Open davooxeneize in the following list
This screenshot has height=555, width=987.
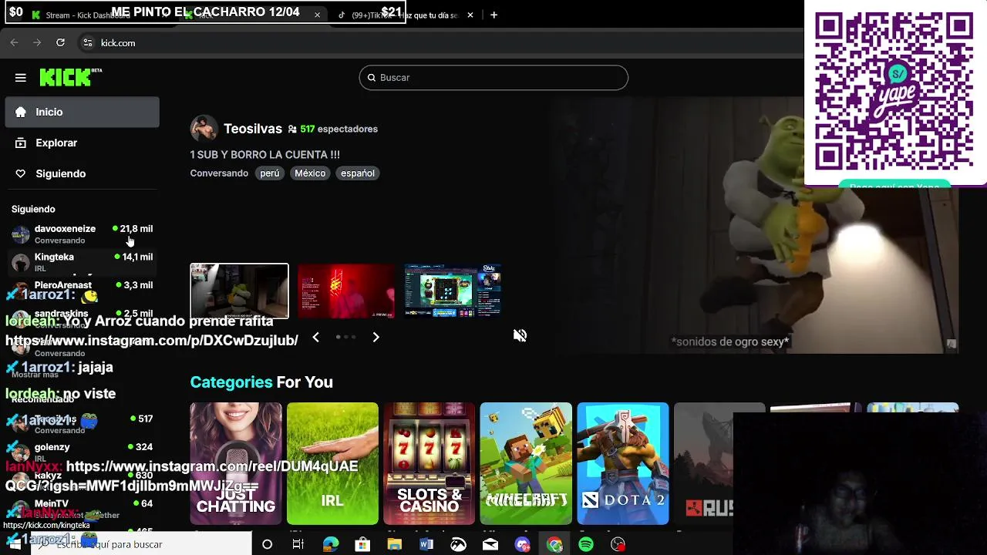coord(82,234)
